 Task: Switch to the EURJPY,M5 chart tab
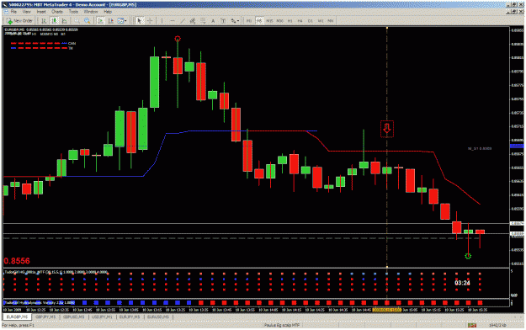[130, 317]
